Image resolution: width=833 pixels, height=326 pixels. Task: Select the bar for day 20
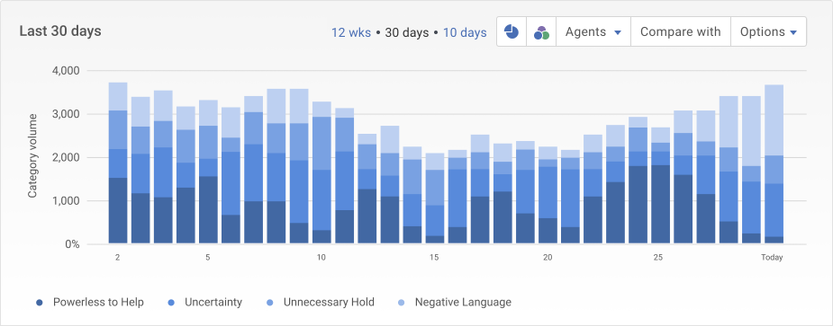click(x=548, y=196)
